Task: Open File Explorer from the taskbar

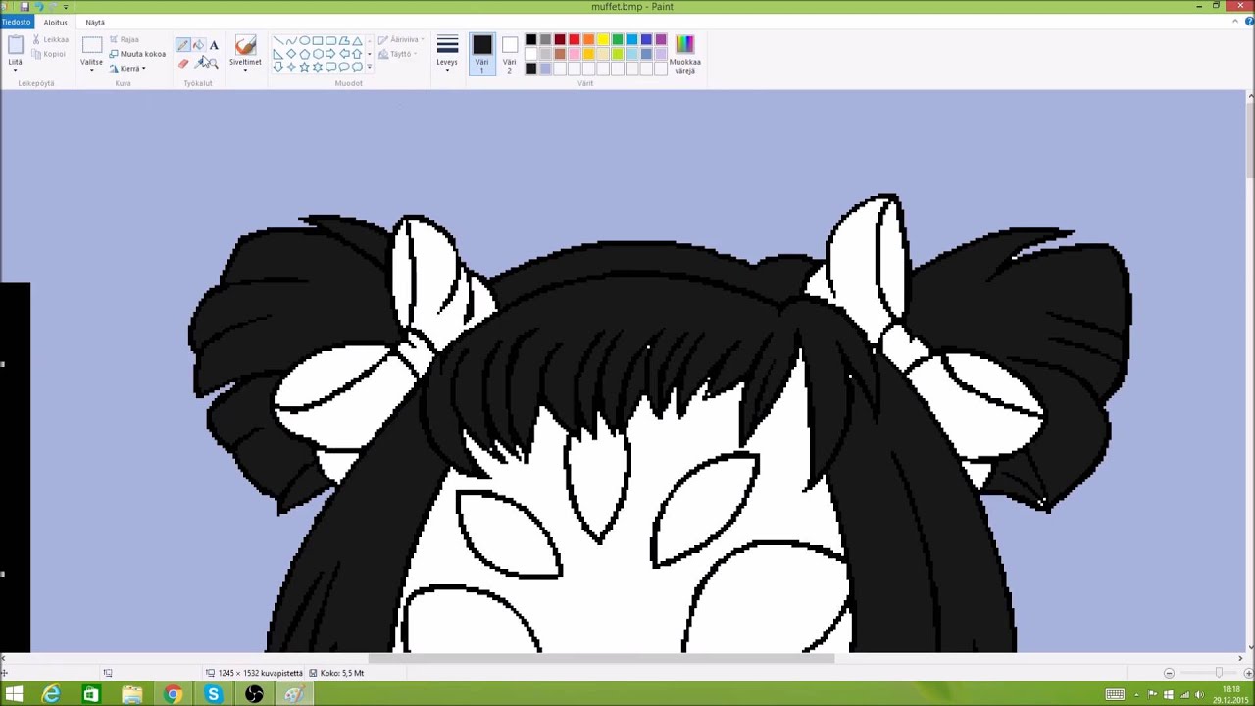Action: pos(131,695)
